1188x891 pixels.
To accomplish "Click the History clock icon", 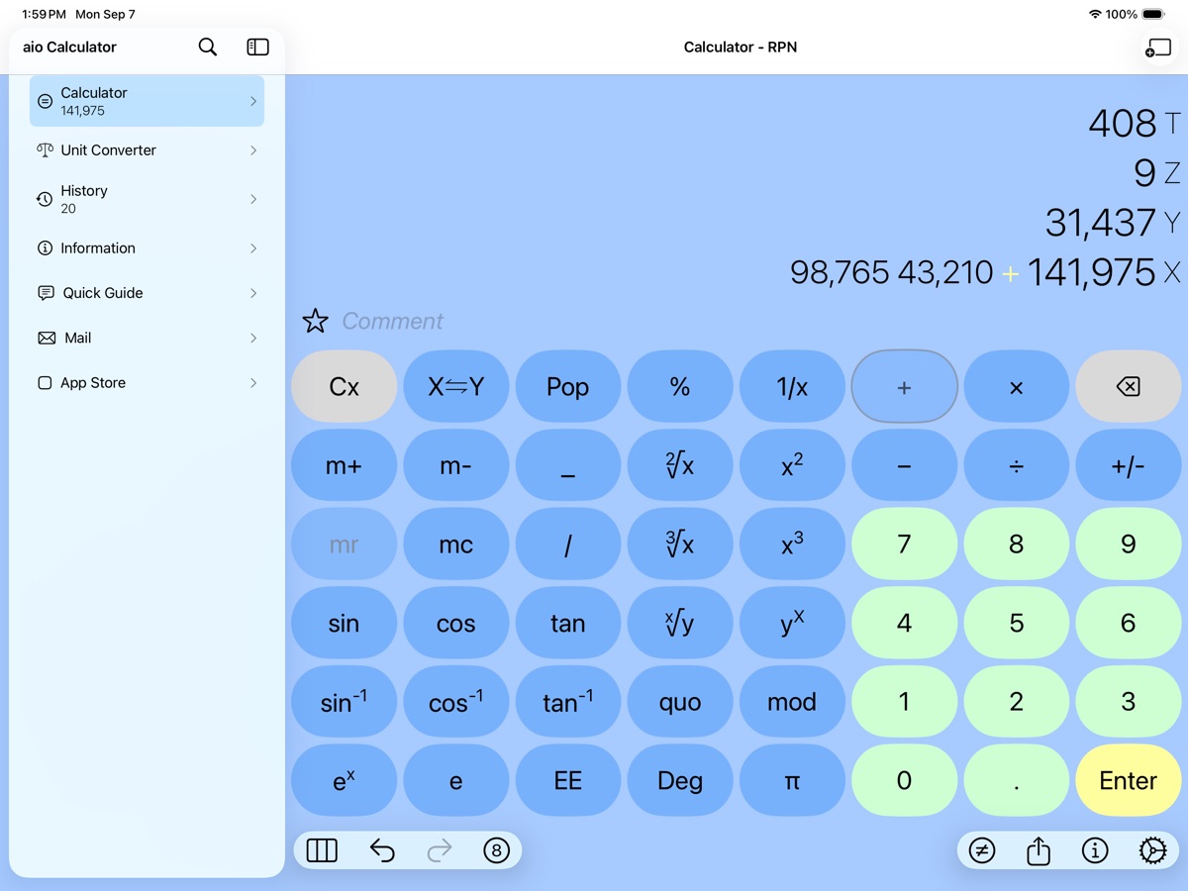I will click(x=45, y=199).
